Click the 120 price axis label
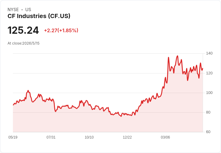 click(x=209, y=73)
